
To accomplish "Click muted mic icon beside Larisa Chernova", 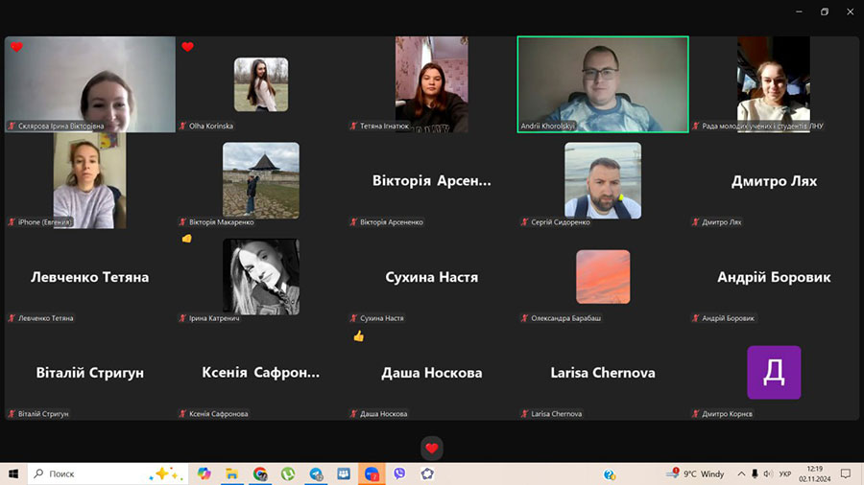I will click(524, 414).
